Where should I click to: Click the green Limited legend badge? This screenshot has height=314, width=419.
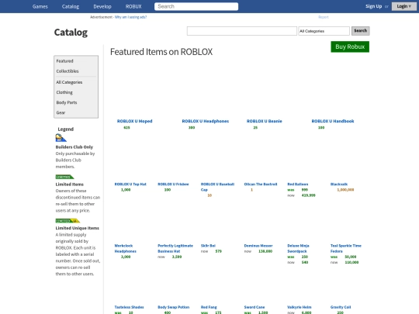tap(64, 177)
